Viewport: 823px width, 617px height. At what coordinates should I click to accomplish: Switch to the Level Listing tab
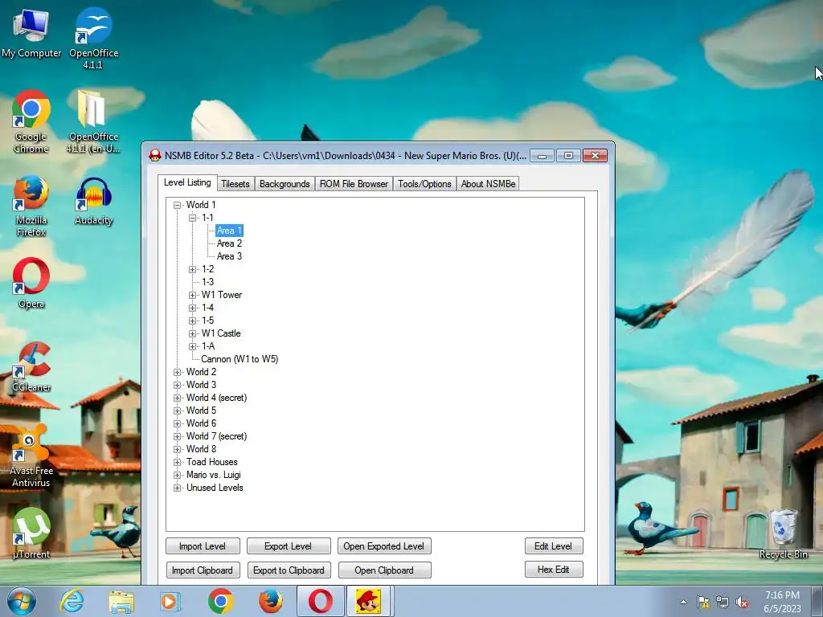tap(187, 182)
